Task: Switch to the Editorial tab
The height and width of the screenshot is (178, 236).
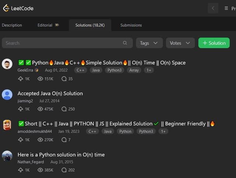Action: (45, 25)
